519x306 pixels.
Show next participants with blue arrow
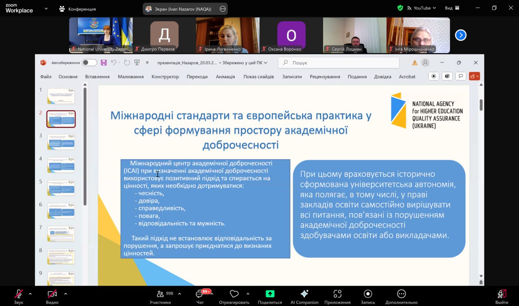click(461, 35)
